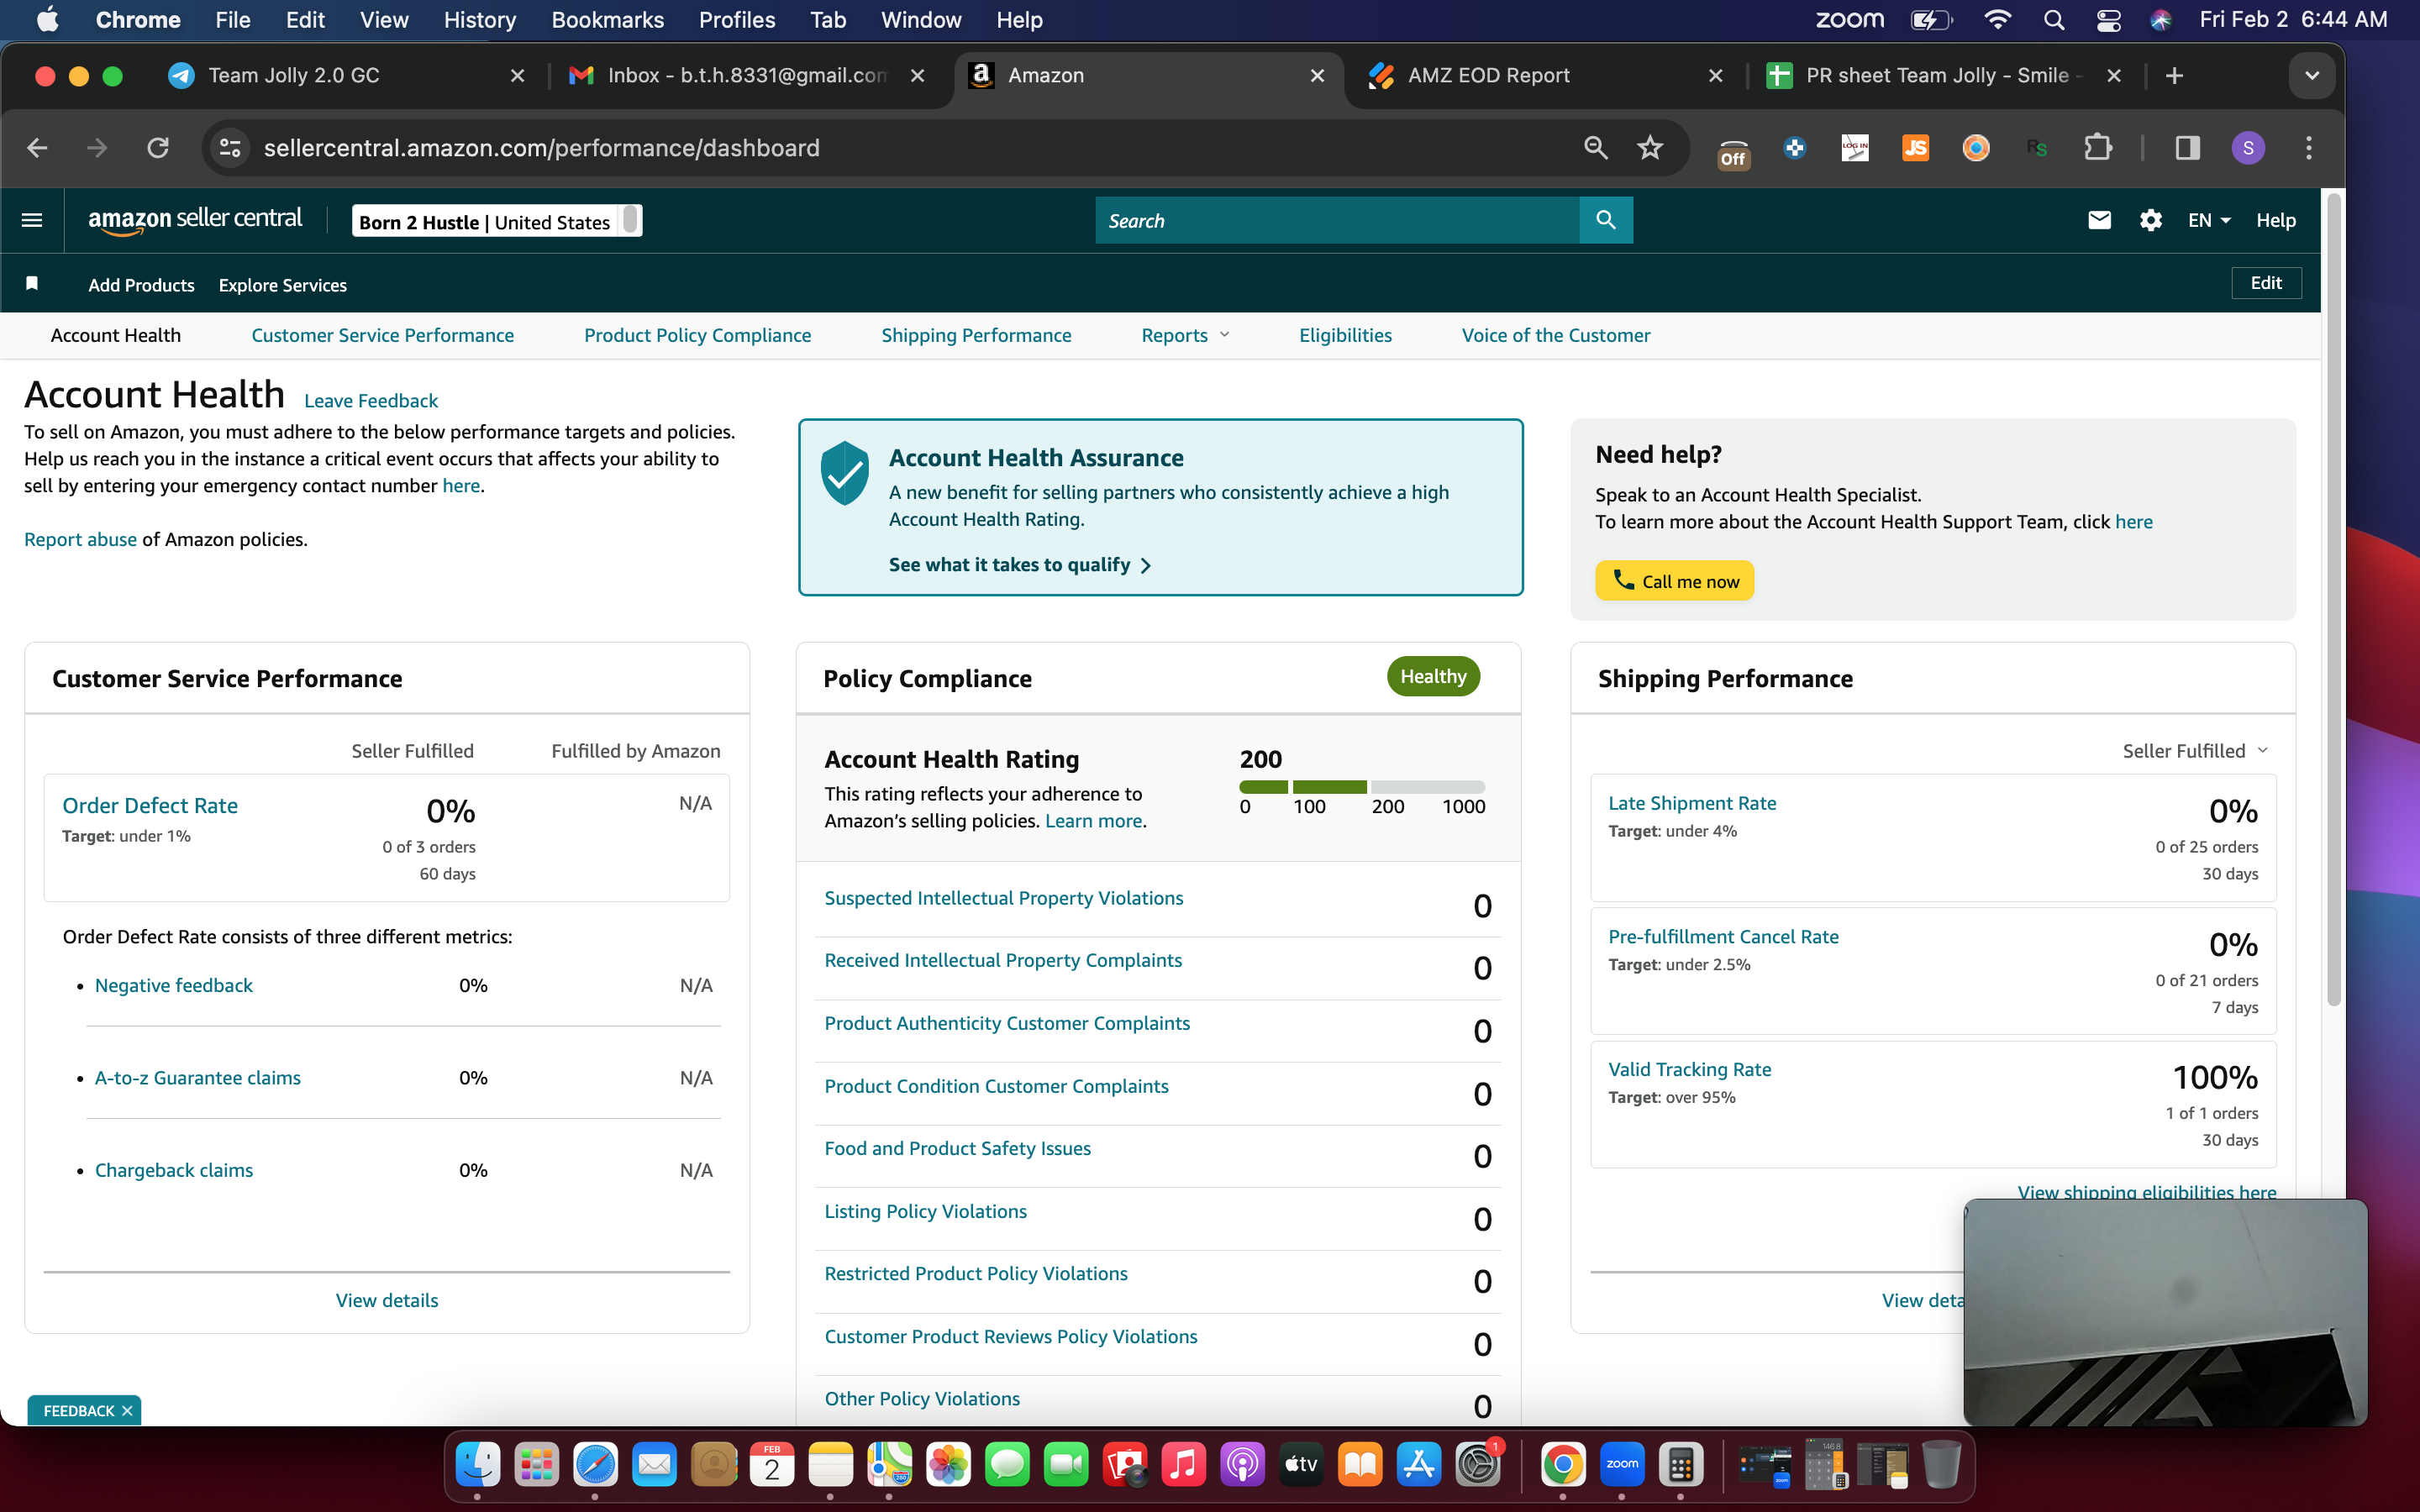This screenshot has height=1512, width=2420.
Task: Switch to the Team Jolly 2.0 GC tab
Action: click(345, 75)
